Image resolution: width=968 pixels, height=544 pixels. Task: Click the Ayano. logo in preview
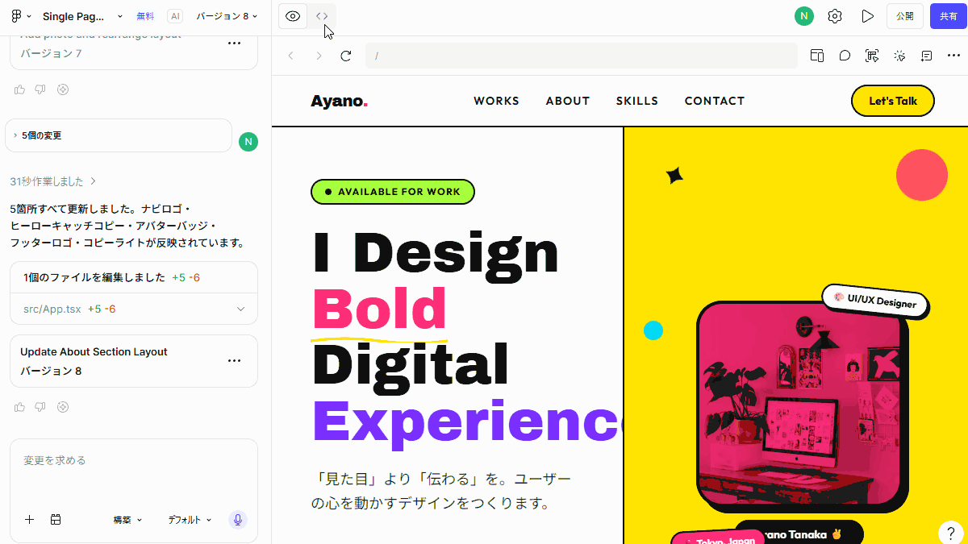pyautogui.click(x=340, y=101)
